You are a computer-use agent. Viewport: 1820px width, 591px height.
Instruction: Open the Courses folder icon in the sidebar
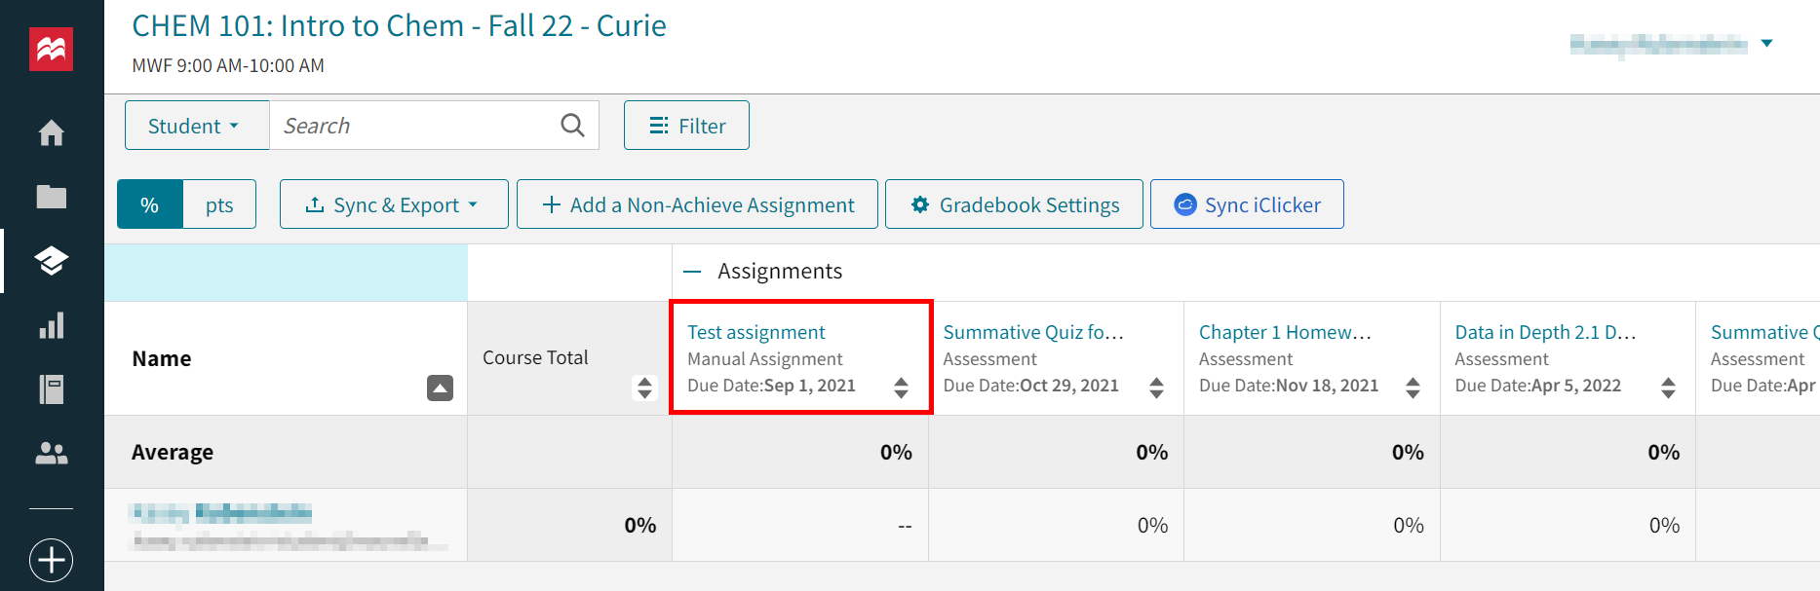51,196
